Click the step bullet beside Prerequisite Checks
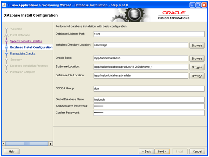The image size is (209, 157). point(6,53)
